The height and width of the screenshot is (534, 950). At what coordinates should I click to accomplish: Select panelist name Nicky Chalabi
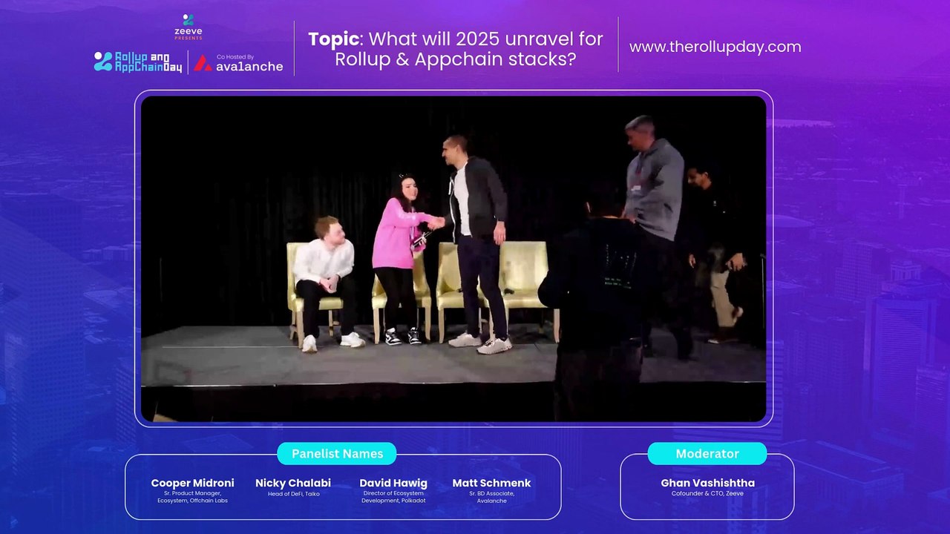pos(293,483)
